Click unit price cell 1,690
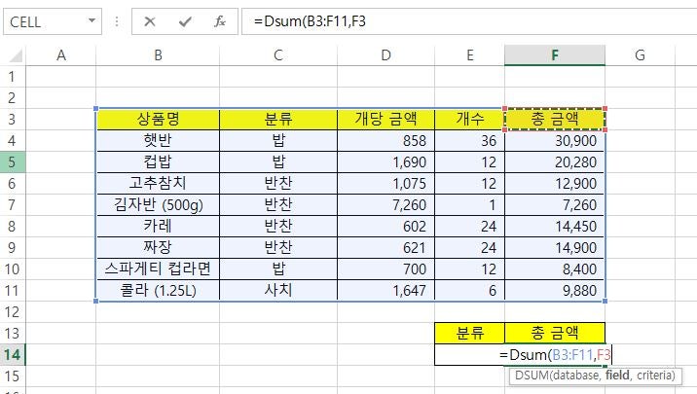697x394 pixels. click(385, 162)
